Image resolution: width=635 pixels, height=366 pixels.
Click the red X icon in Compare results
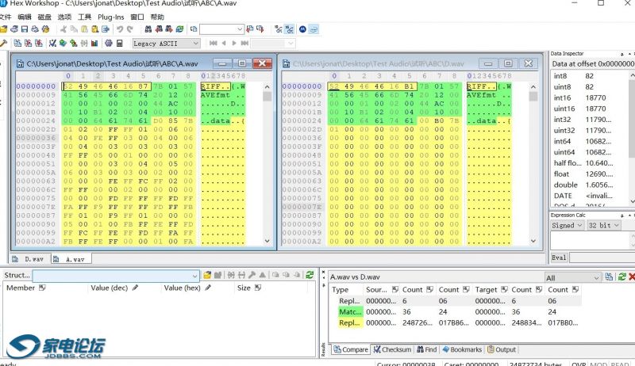pos(631,276)
